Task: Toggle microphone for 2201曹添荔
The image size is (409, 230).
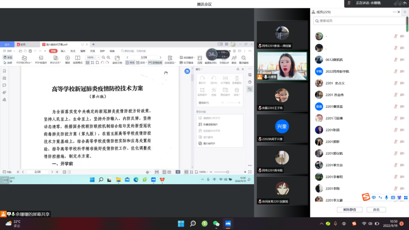Action: tap(396, 107)
